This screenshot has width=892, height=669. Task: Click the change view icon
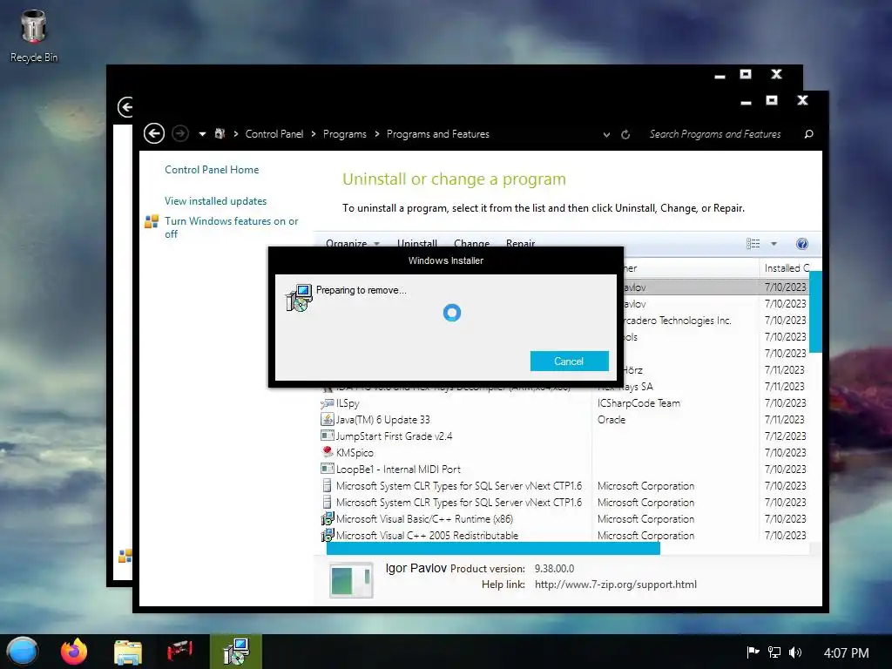tap(753, 244)
